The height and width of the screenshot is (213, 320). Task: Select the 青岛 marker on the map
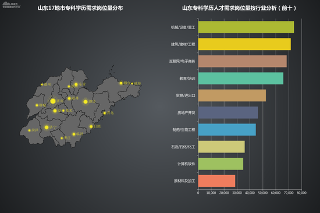coord(105,113)
